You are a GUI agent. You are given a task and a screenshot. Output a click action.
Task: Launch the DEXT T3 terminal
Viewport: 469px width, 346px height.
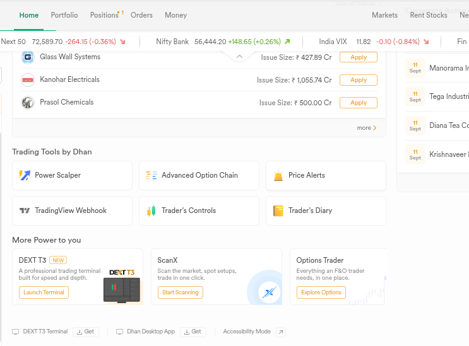coord(44,292)
